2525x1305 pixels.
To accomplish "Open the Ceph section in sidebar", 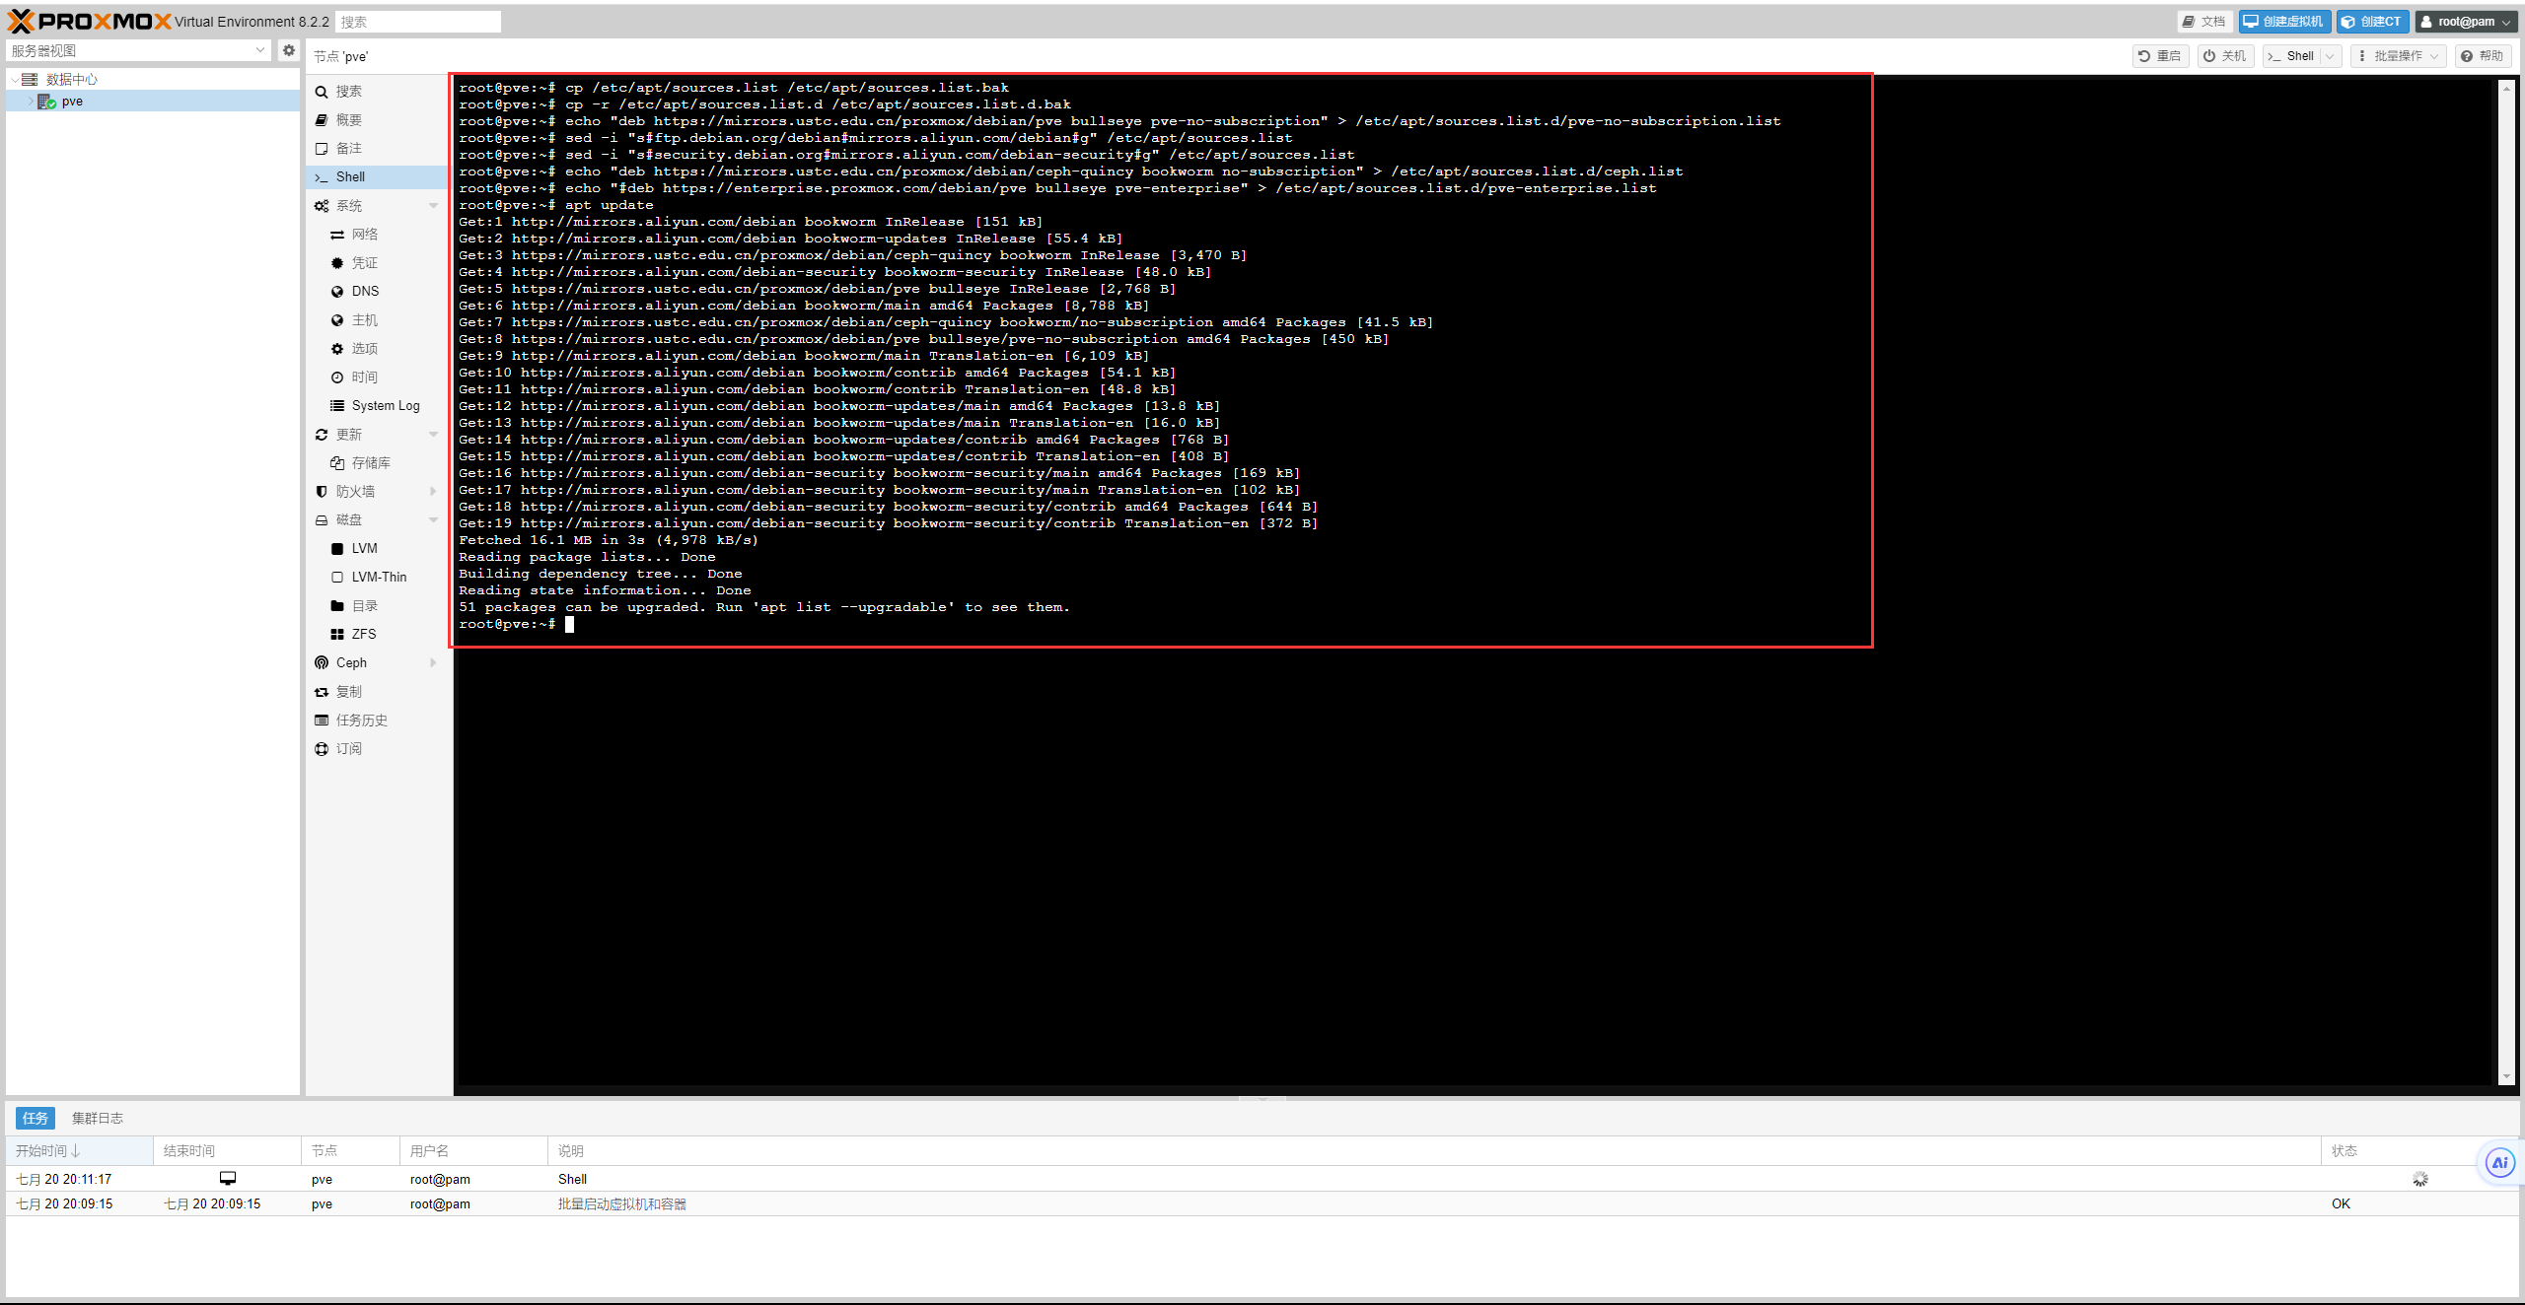I will point(351,662).
